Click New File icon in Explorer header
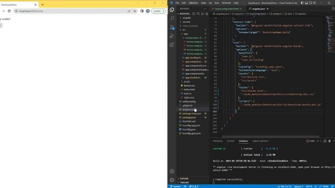Viewport: 335px width, 188px height. tap(194, 14)
